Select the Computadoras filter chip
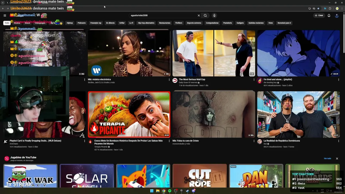The image size is (345, 194). click(212, 23)
